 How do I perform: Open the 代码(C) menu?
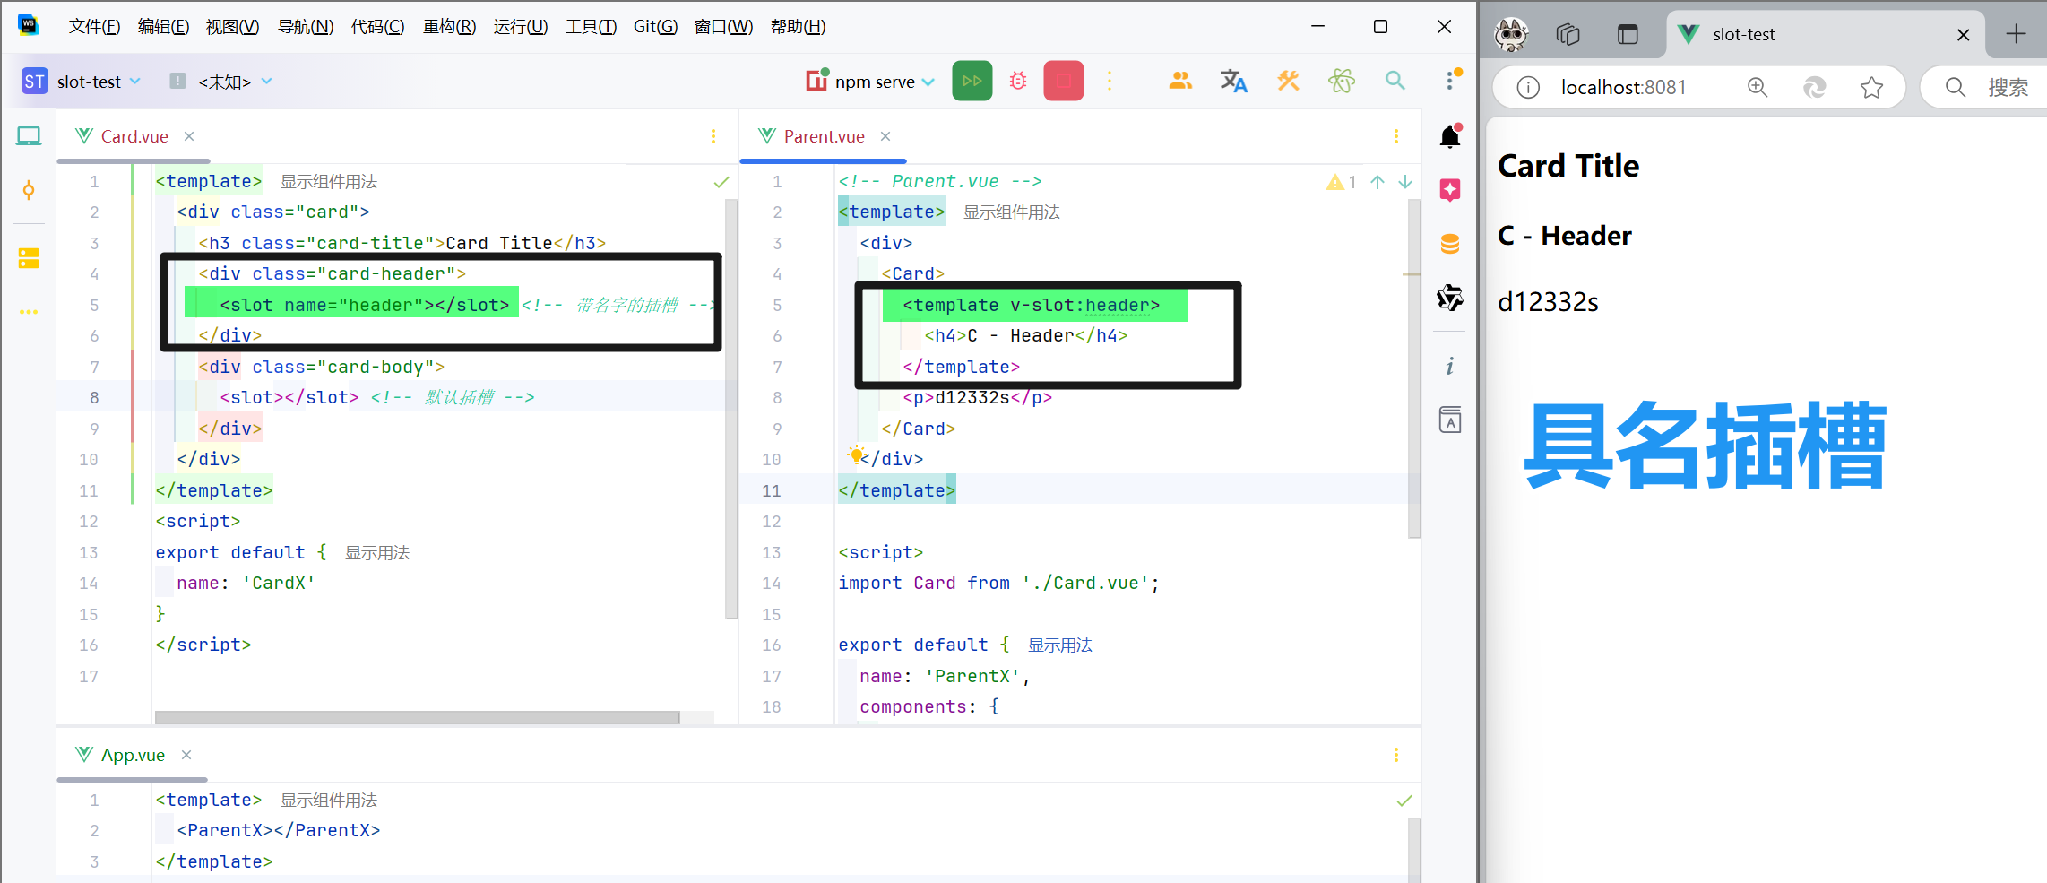377,27
